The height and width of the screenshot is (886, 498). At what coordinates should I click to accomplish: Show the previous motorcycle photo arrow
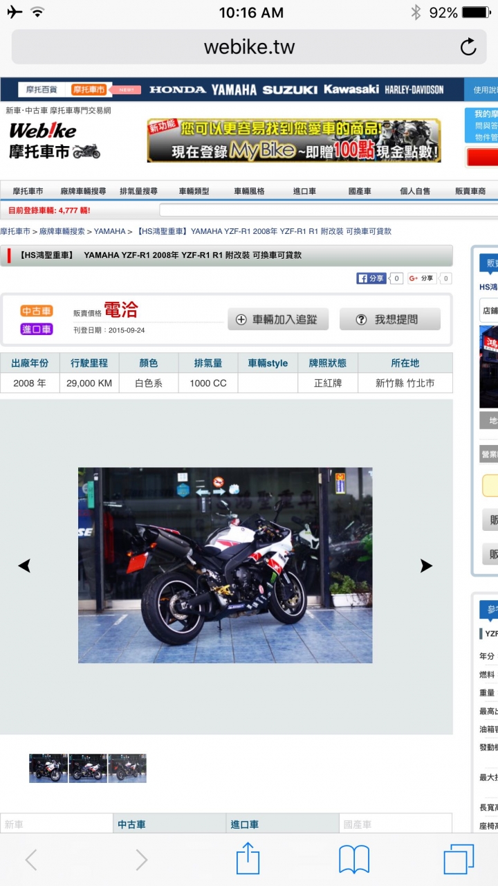[x=24, y=566]
